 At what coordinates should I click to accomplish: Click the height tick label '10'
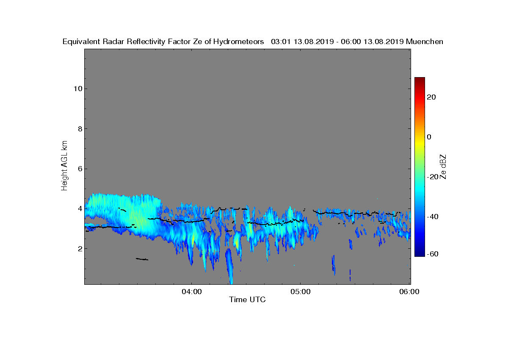[x=77, y=89]
